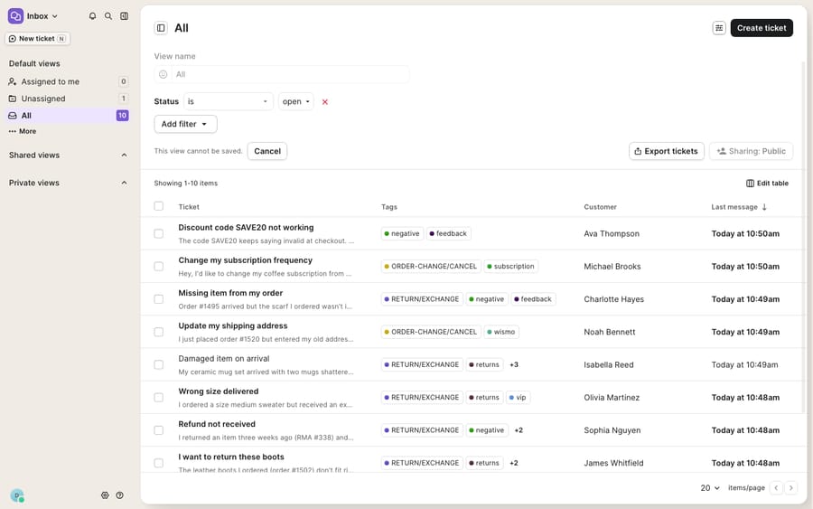
Task: Open the Status 'is' operator dropdown
Action: point(229,101)
